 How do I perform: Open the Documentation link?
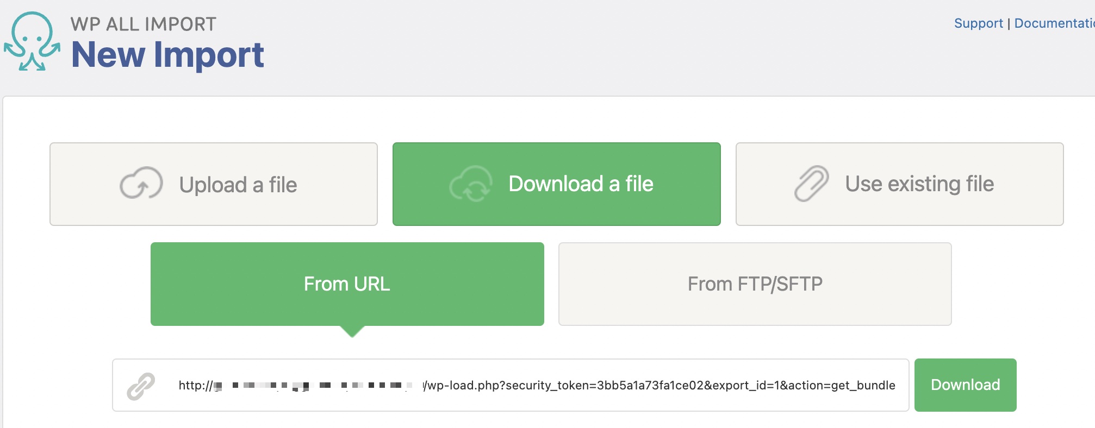click(1054, 23)
